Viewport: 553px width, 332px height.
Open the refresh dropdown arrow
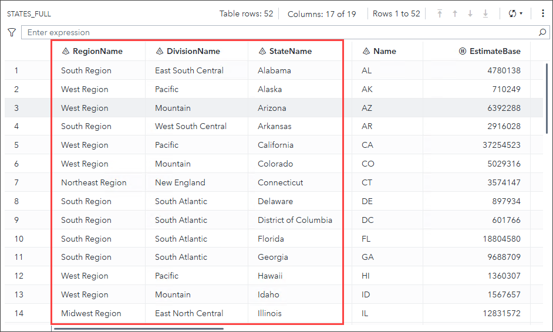pyautogui.click(x=521, y=13)
